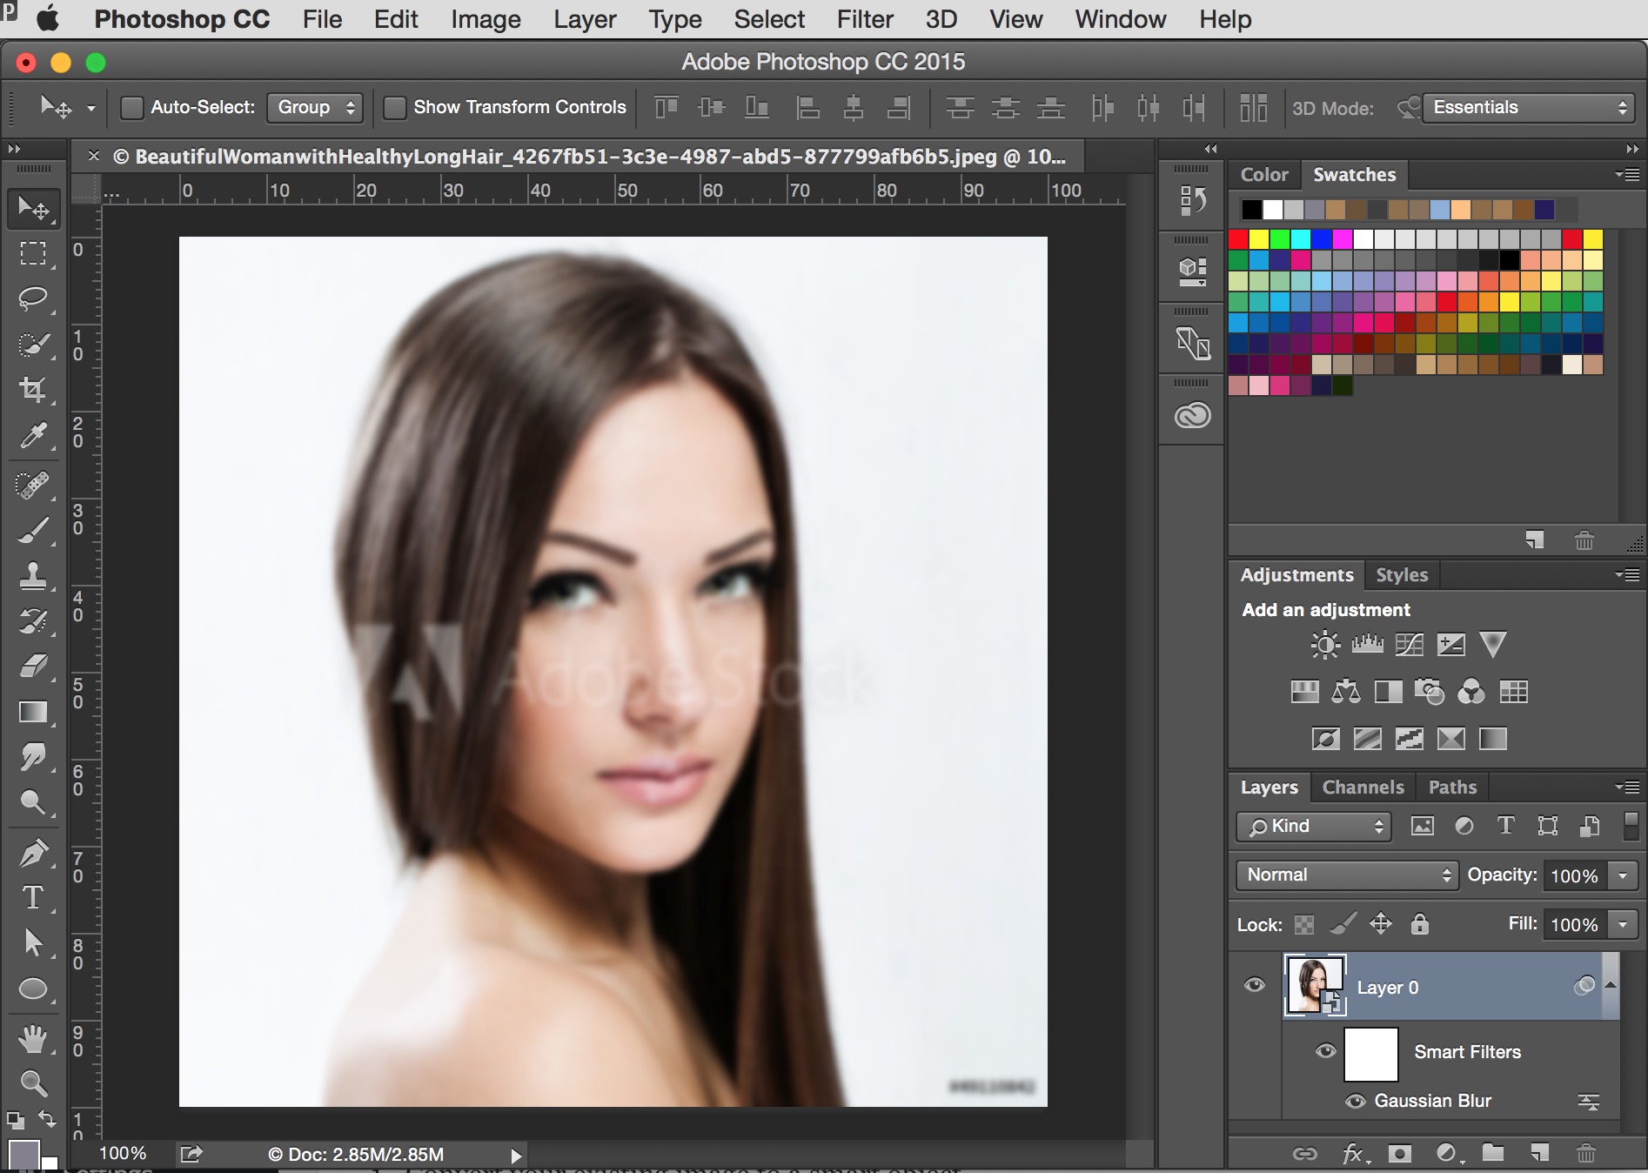Open the Filter menu
1648x1173 pixels.
point(864,19)
